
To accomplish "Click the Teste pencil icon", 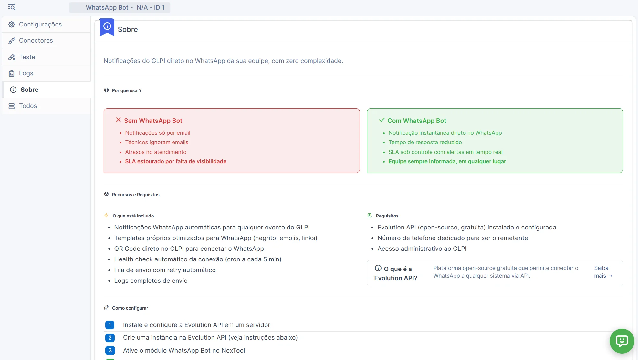I will pos(12,57).
